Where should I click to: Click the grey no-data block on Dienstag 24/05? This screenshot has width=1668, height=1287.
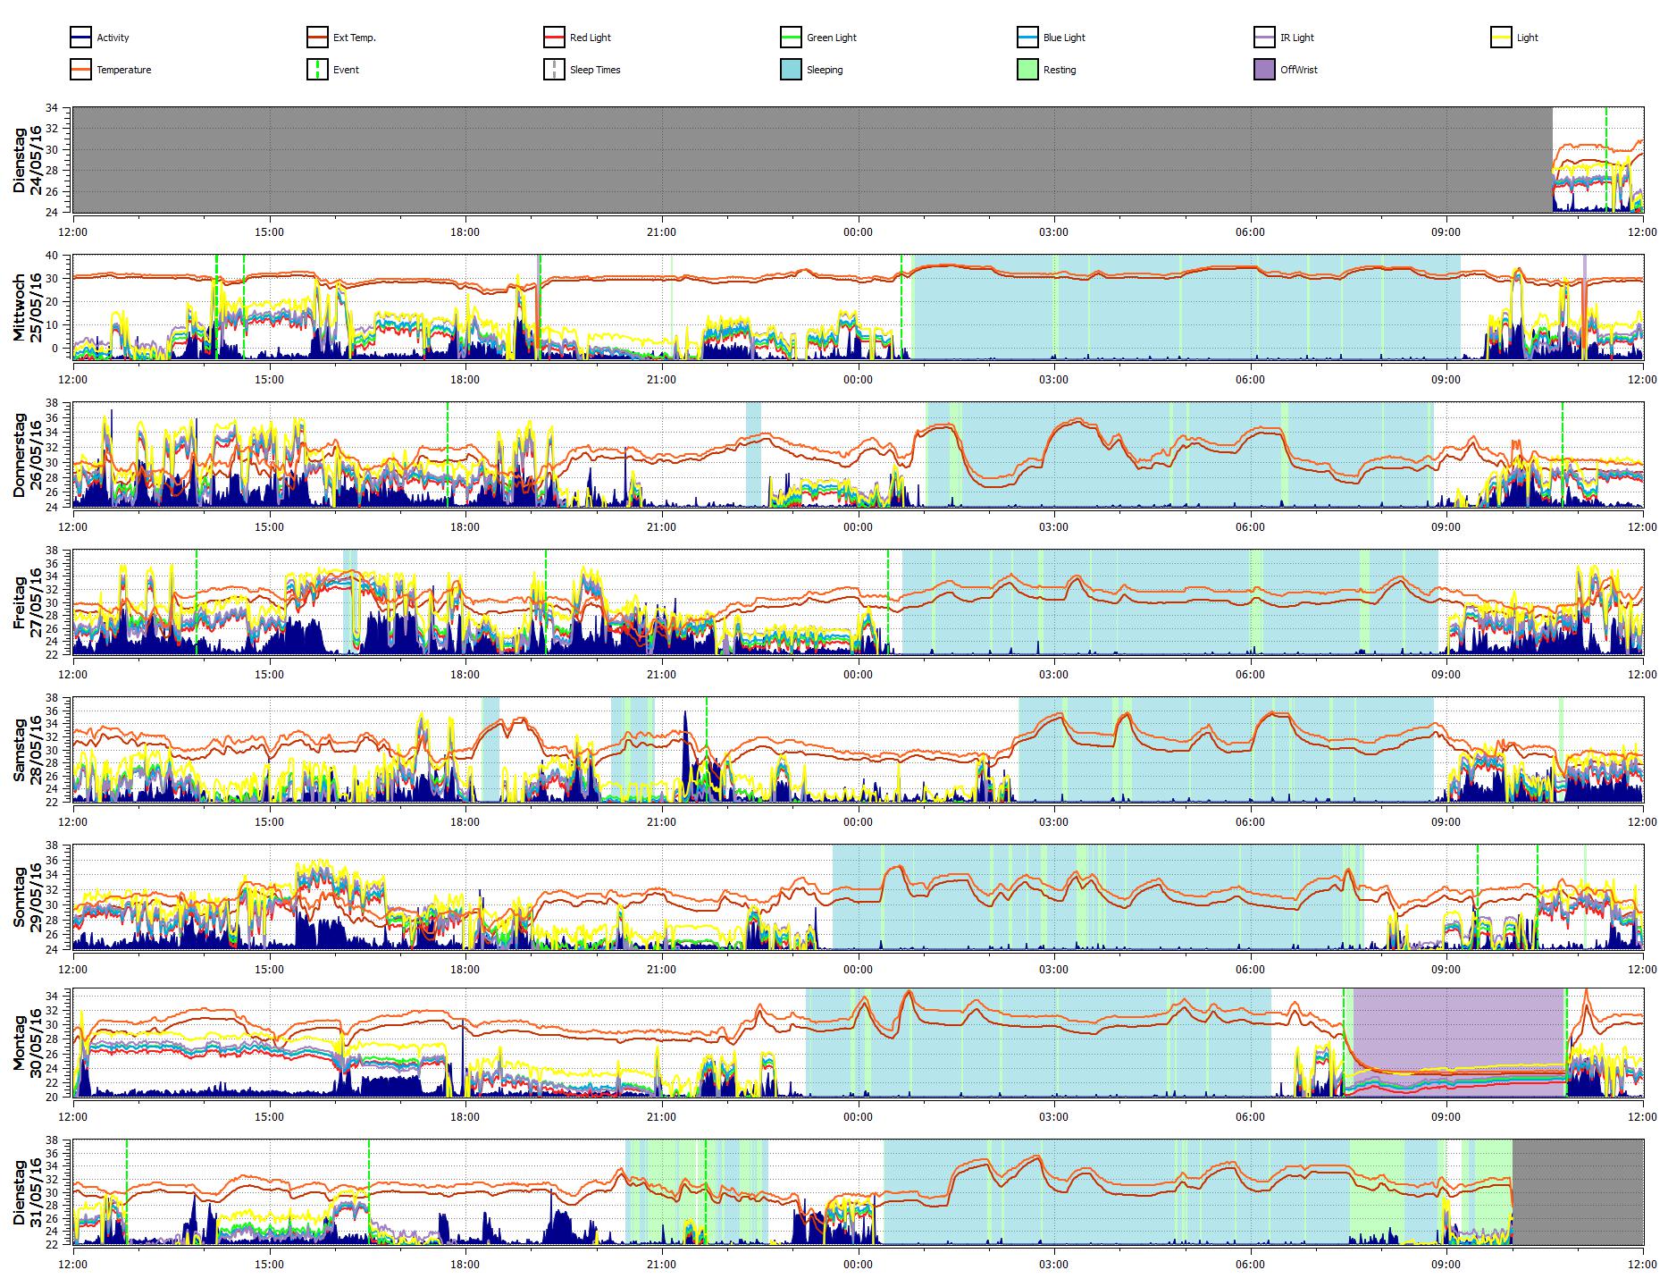[812, 160]
